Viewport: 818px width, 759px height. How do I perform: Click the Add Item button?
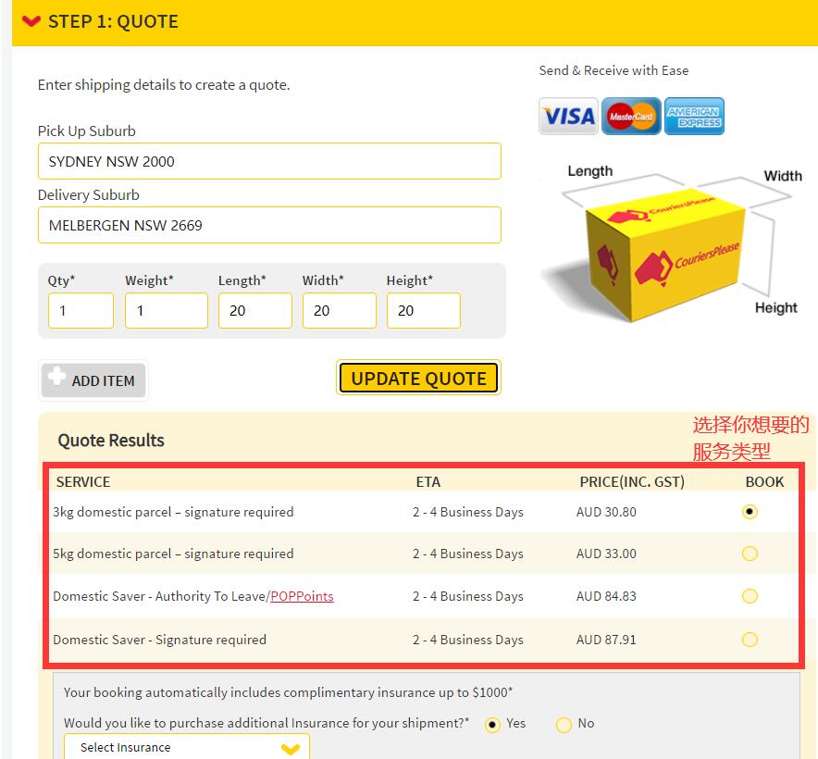click(93, 380)
